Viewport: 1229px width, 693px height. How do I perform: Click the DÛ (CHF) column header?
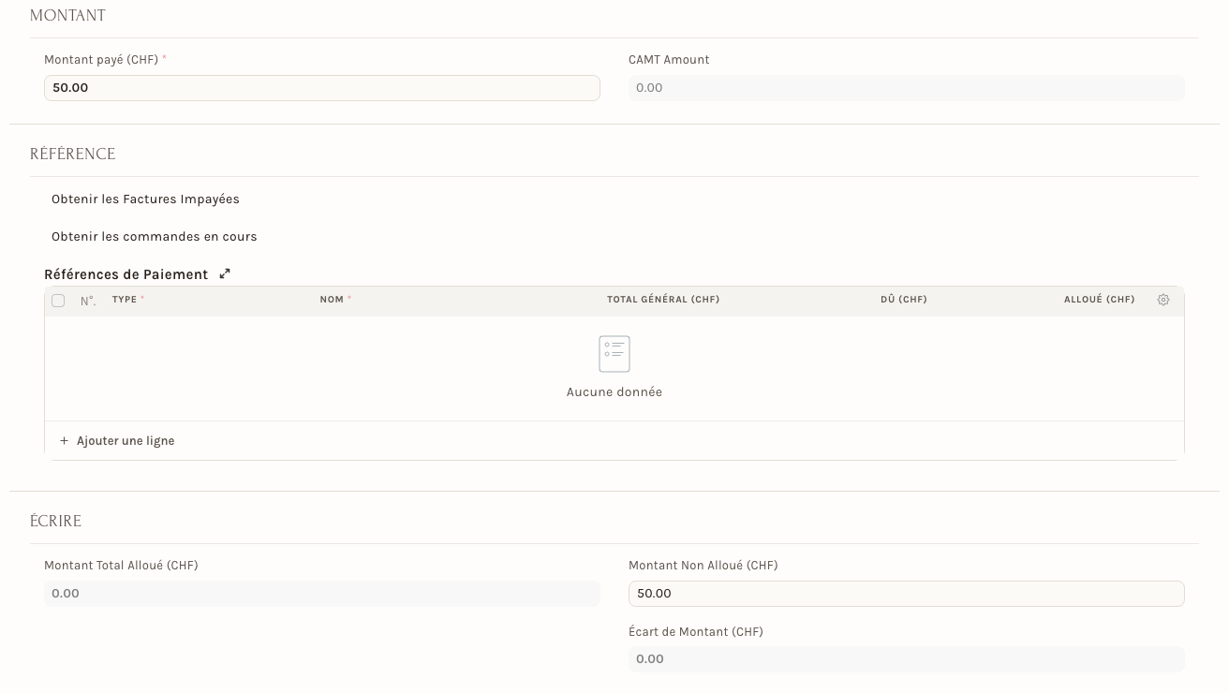tap(904, 300)
